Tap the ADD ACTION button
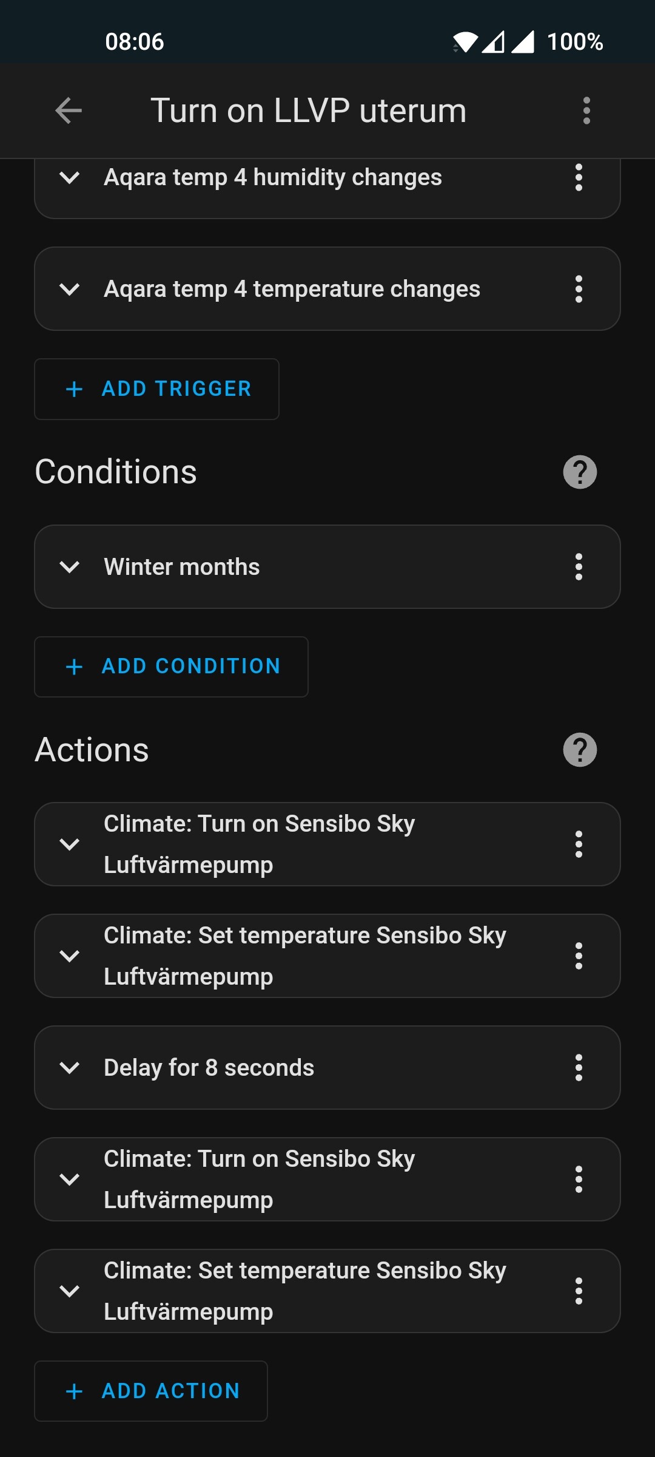 coord(151,1391)
